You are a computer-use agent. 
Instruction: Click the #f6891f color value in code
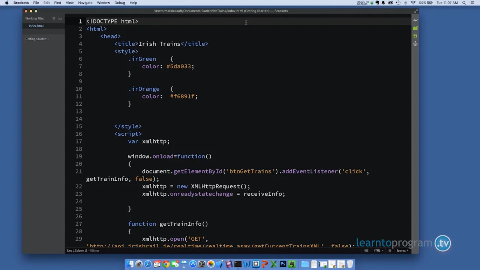click(x=182, y=96)
